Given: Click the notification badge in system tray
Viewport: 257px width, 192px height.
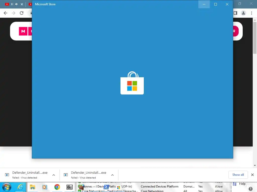Looking at the screenshot, I should point(250,189).
